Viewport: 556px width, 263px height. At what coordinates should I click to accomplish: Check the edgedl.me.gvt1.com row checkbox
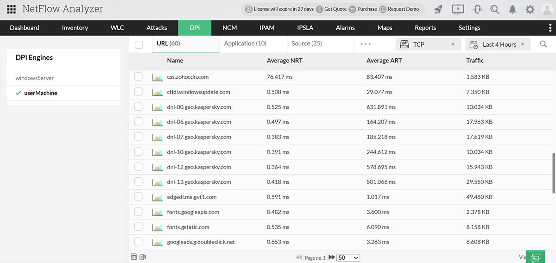138,197
